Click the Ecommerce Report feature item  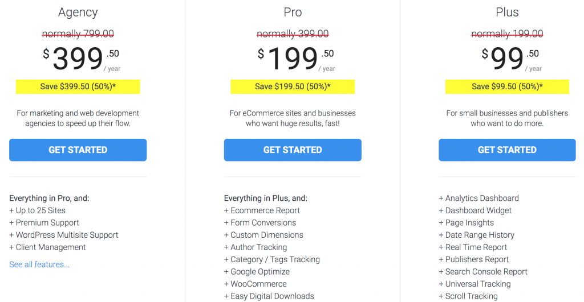pos(262,210)
